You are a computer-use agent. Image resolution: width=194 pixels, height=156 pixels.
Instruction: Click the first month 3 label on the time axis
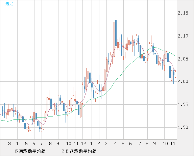pyautogui.click(x=9, y=144)
